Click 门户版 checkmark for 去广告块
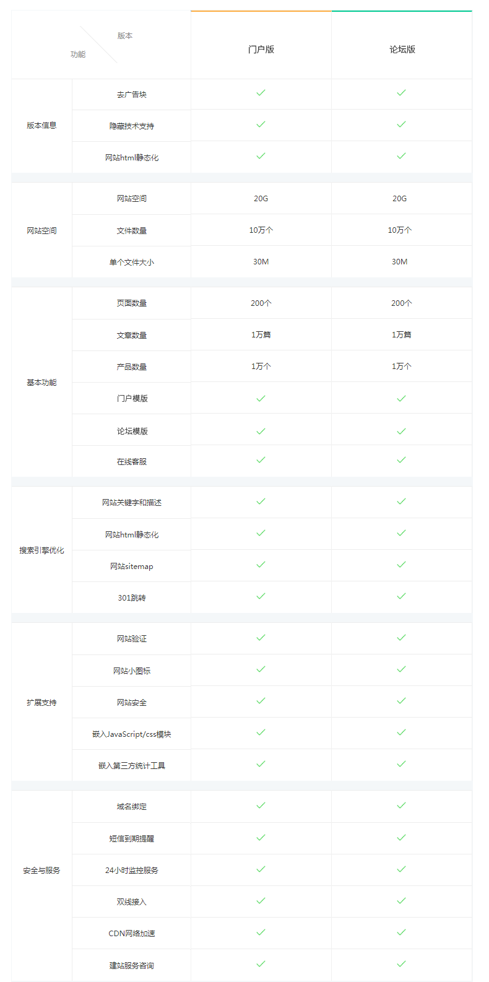 point(261,93)
